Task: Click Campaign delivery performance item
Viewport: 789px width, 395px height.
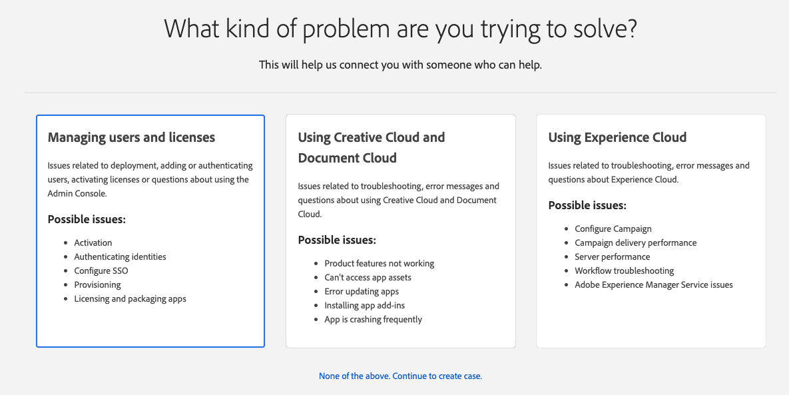Action: [x=635, y=243]
